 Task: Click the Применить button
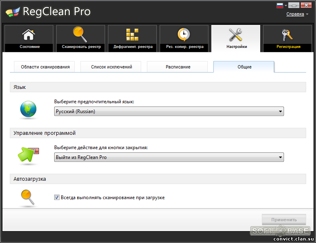[284, 220]
